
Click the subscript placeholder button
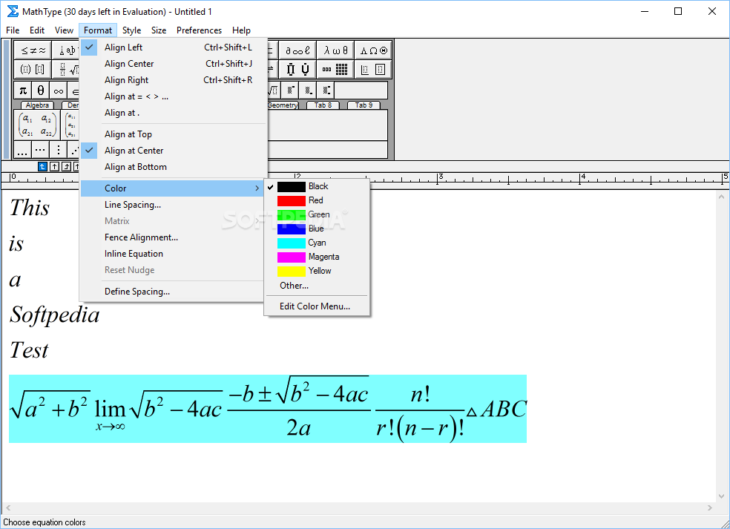[x=308, y=91]
